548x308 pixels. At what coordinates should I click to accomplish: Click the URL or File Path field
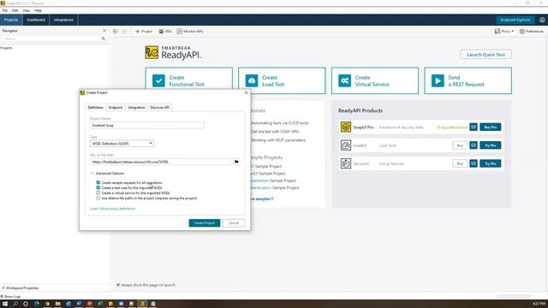pyautogui.click(x=160, y=162)
